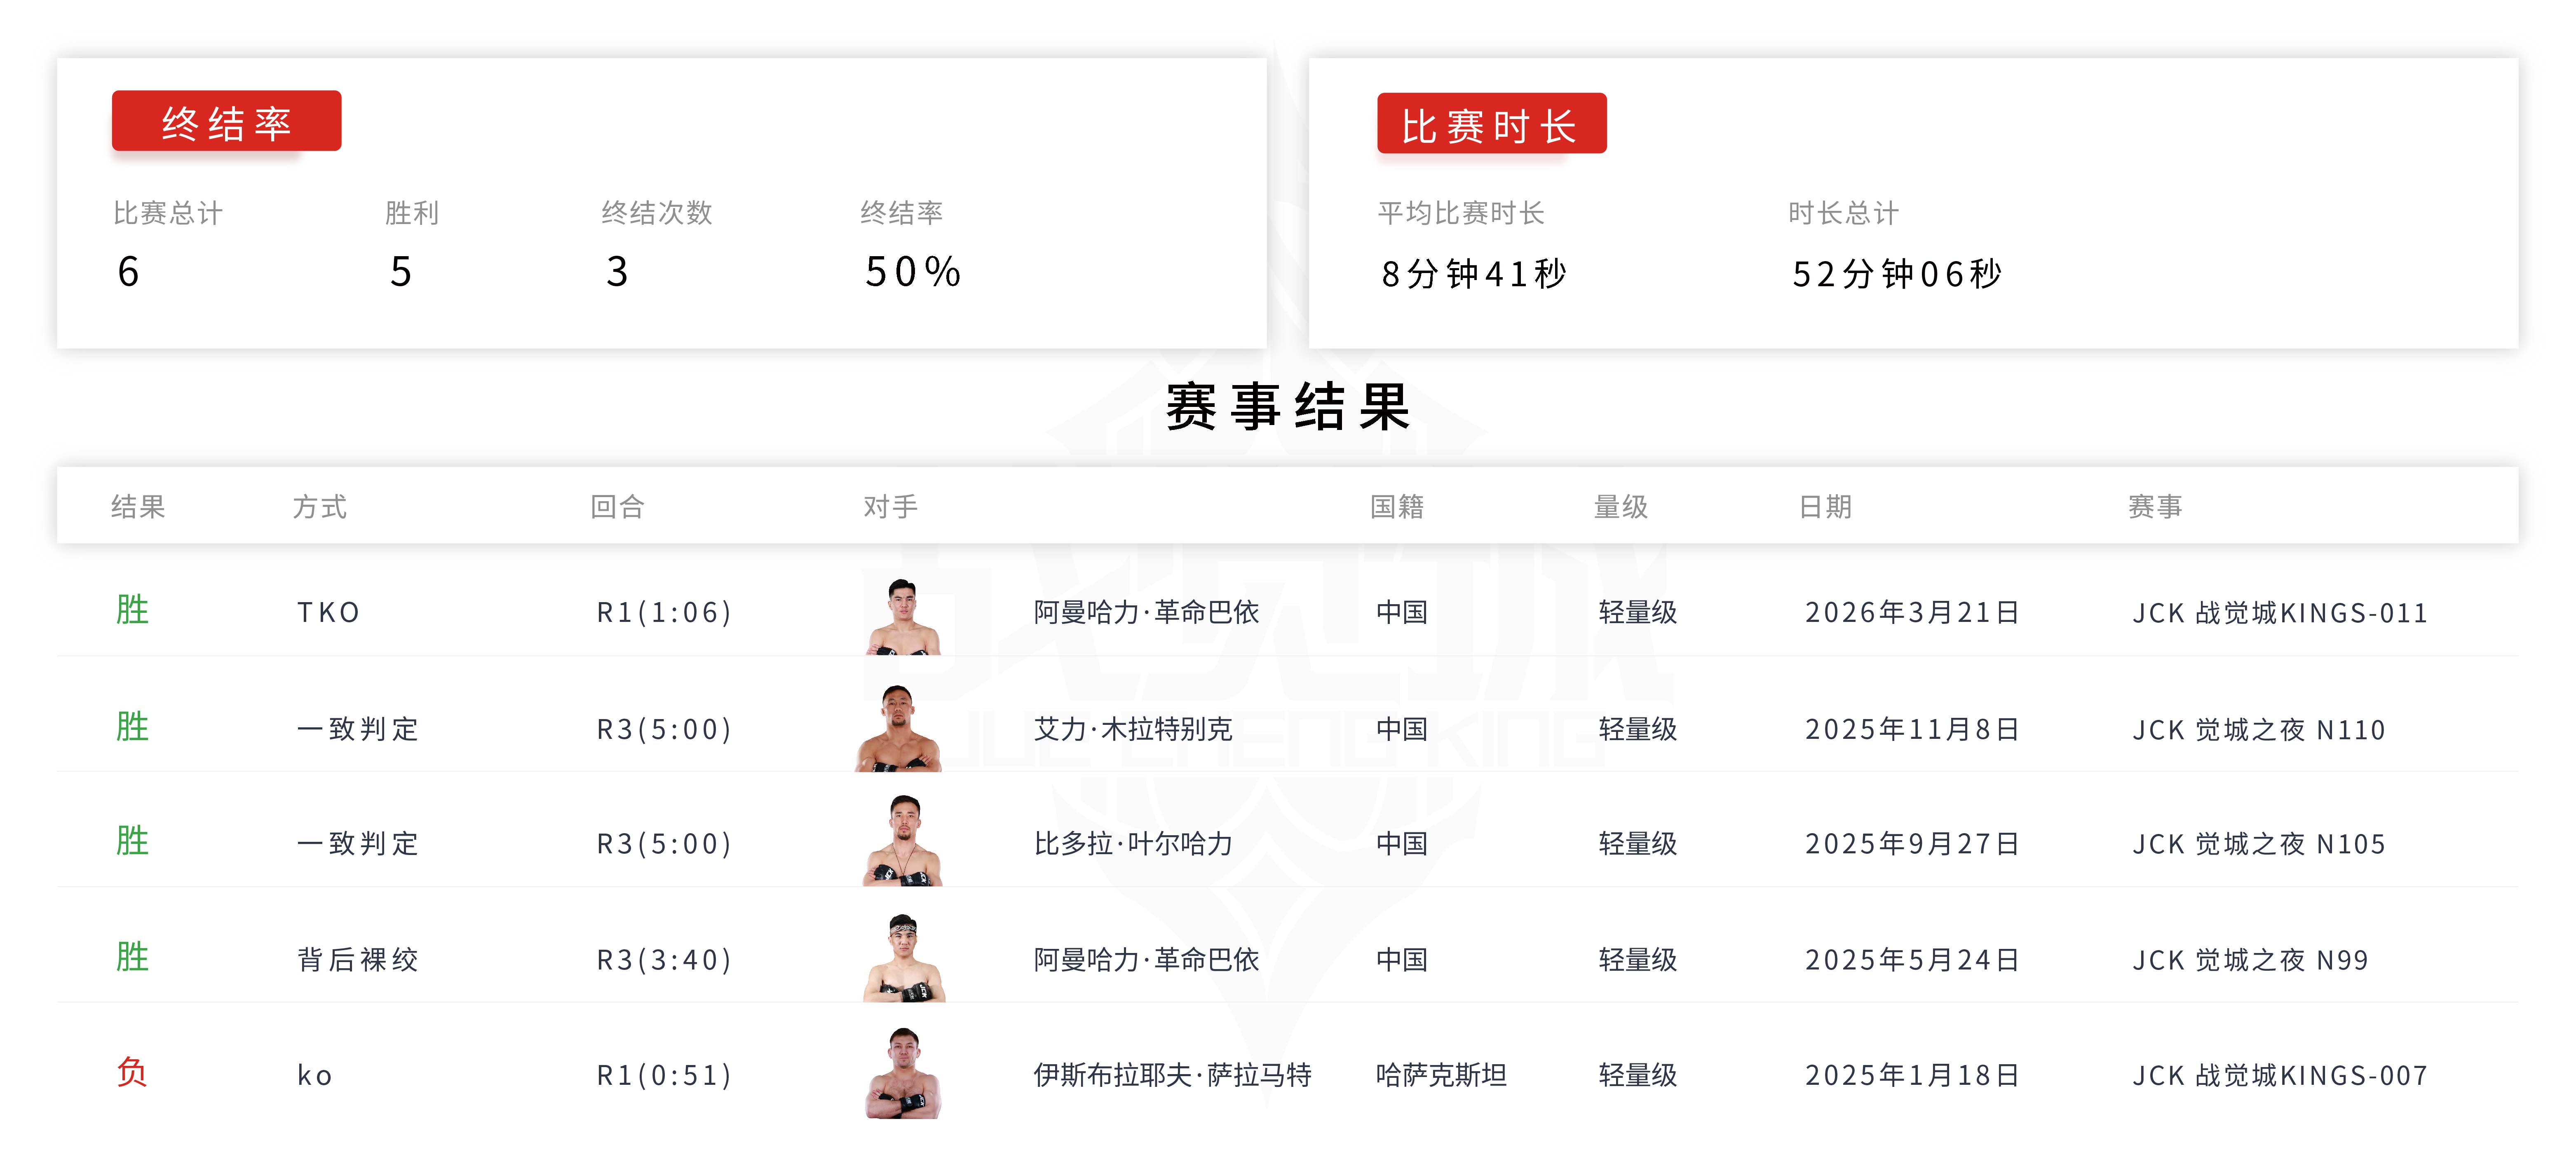Click the 日期 column header
Viewport: 2576px width, 1161px height.
(1825, 507)
